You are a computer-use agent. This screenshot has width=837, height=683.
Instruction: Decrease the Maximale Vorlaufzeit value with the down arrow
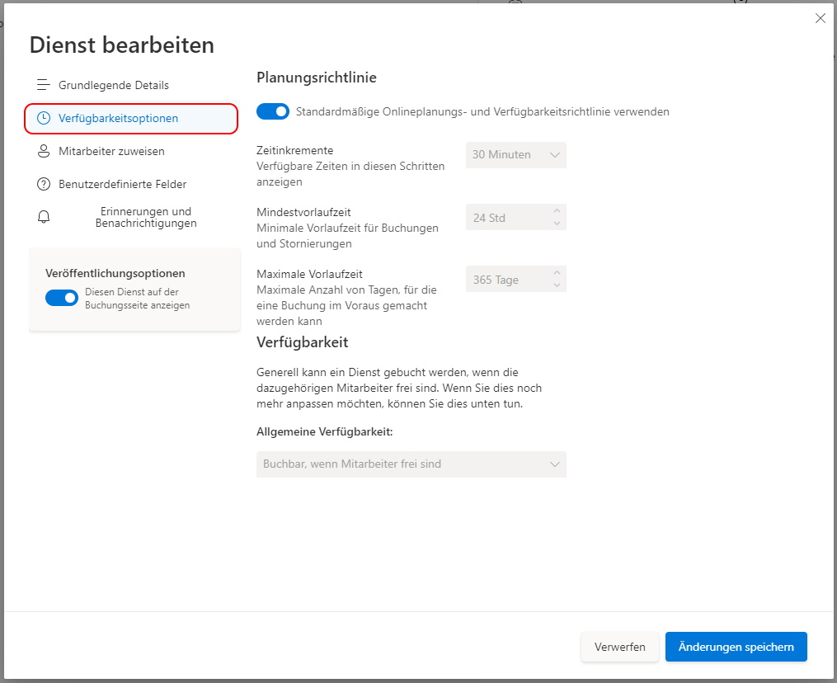click(557, 285)
